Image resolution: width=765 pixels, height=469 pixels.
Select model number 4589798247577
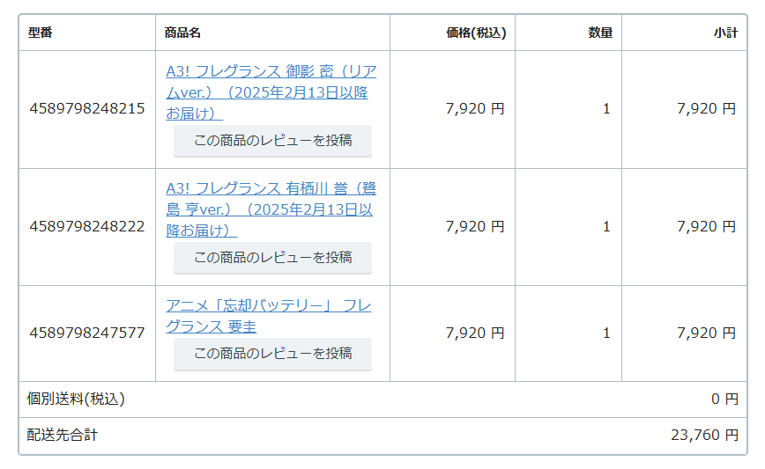pyautogui.click(x=87, y=333)
